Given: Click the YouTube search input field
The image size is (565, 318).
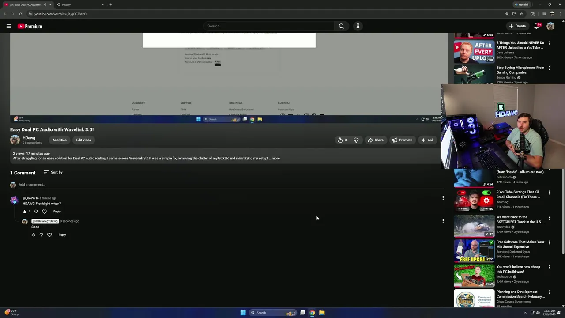Looking at the screenshot, I should pyautogui.click(x=268, y=26).
